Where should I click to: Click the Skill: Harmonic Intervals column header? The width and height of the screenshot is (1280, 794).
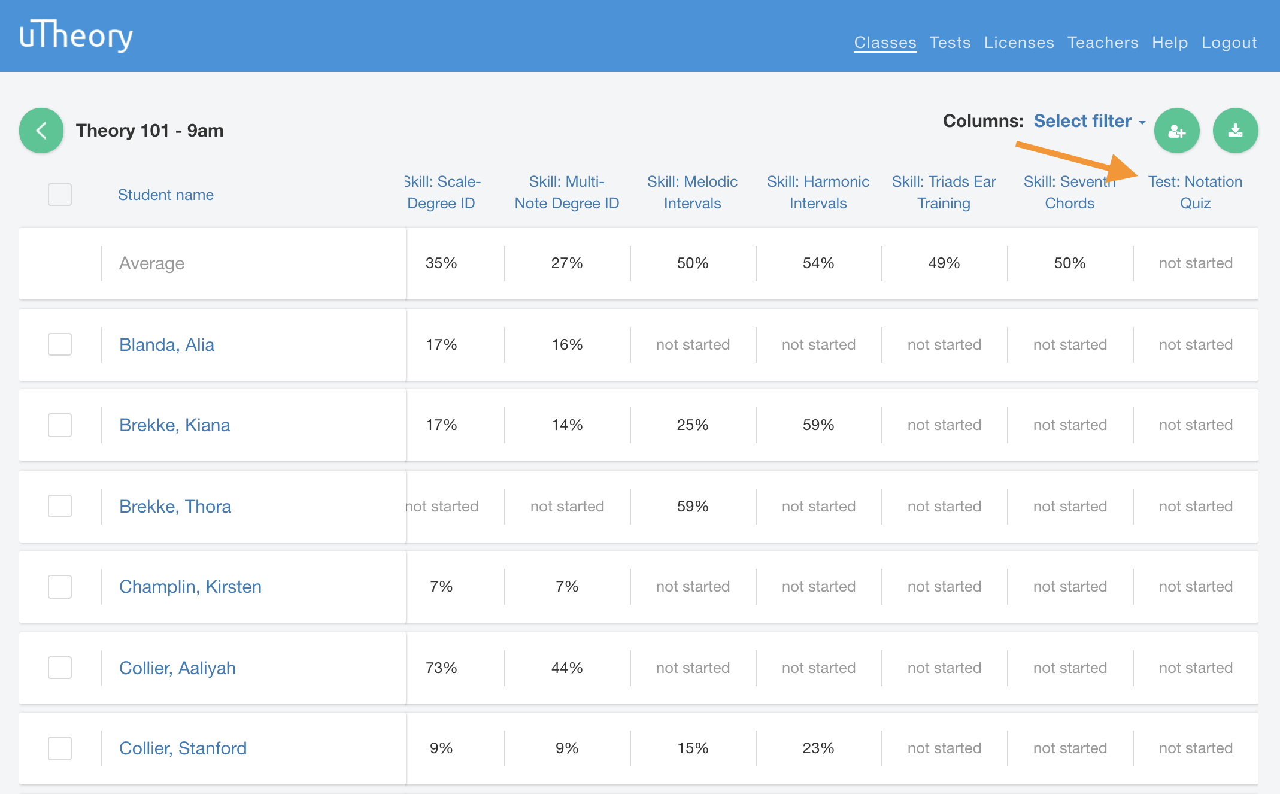pos(818,192)
